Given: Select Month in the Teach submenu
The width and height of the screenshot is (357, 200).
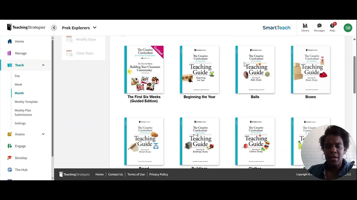Looking at the screenshot, I should (19, 93).
